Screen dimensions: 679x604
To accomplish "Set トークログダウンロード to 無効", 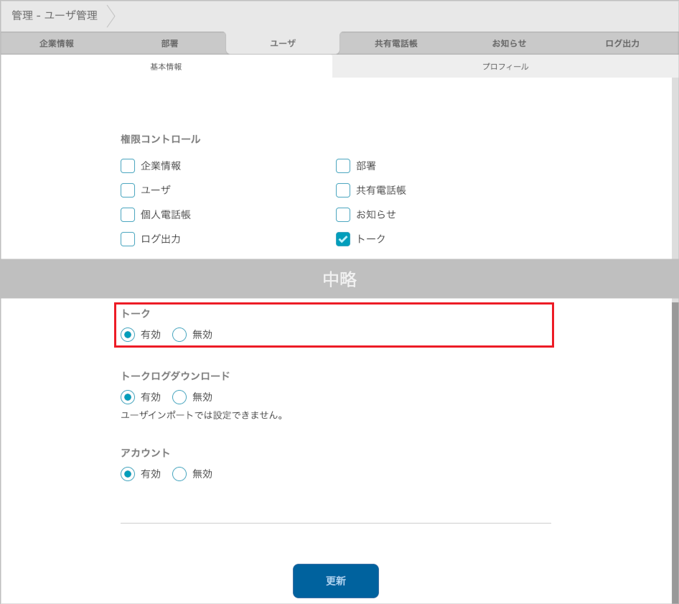I will [179, 397].
